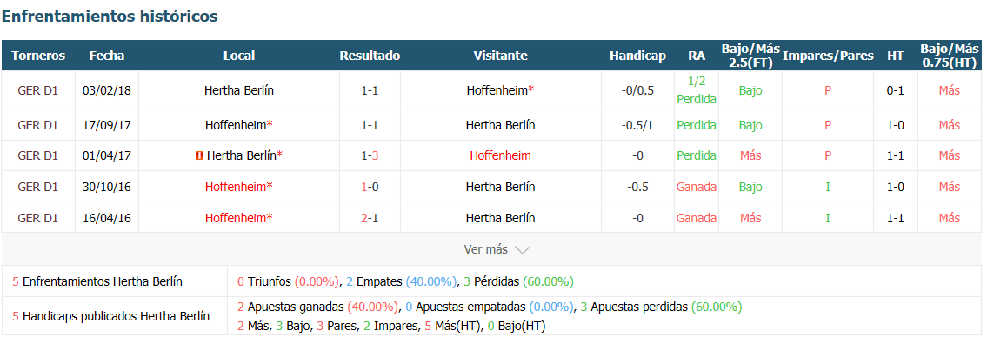This screenshot has width=987, height=337.
Task: Select the Fecha column header
Action: (107, 56)
